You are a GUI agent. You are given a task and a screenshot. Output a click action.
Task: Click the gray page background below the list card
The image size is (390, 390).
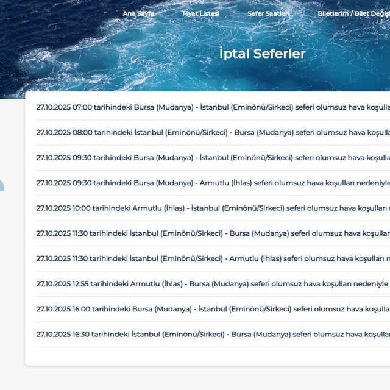(207, 378)
